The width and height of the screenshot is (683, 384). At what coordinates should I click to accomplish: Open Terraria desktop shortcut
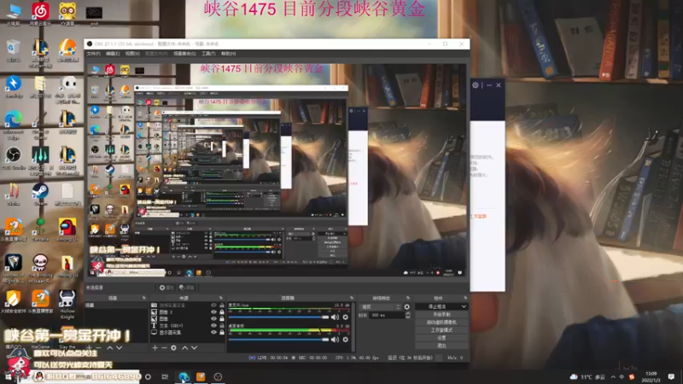40,230
